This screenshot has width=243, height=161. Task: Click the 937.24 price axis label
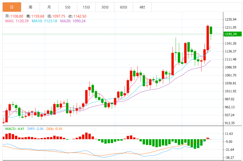pyautogui.click(x=230, y=115)
